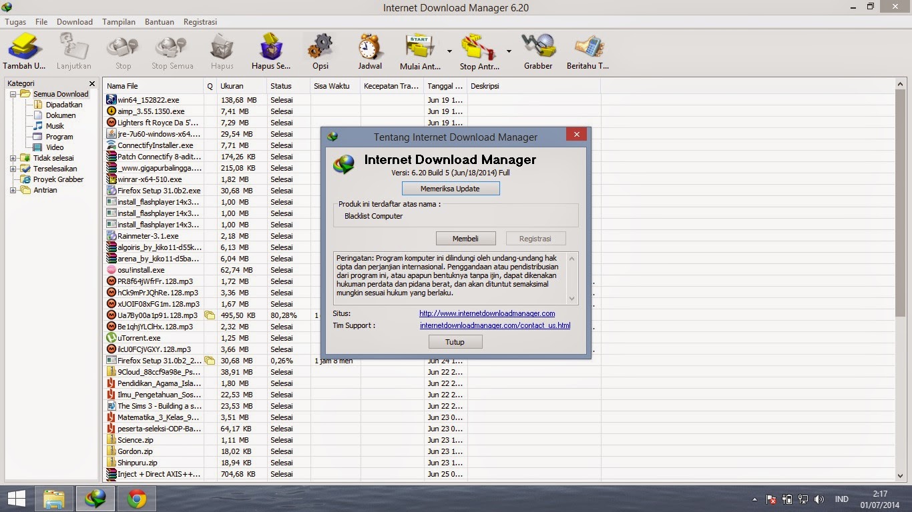Click the Membeli button
The width and height of the screenshot is (912, 512).
pyautogui.click(x=465, y=238)
